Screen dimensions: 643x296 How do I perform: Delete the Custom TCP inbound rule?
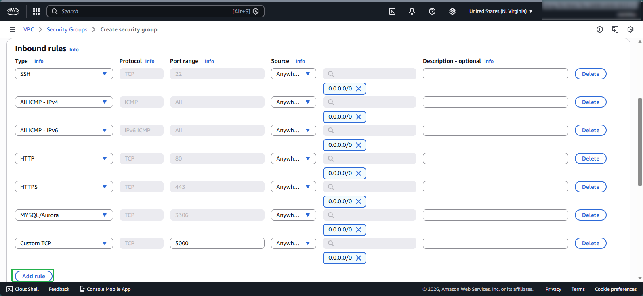[x=590, y=243]
